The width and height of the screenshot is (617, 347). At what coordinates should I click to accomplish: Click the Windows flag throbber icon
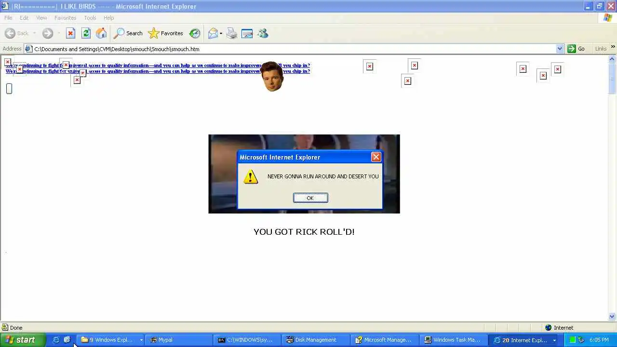pyautogui.click(x=608, y=18)
